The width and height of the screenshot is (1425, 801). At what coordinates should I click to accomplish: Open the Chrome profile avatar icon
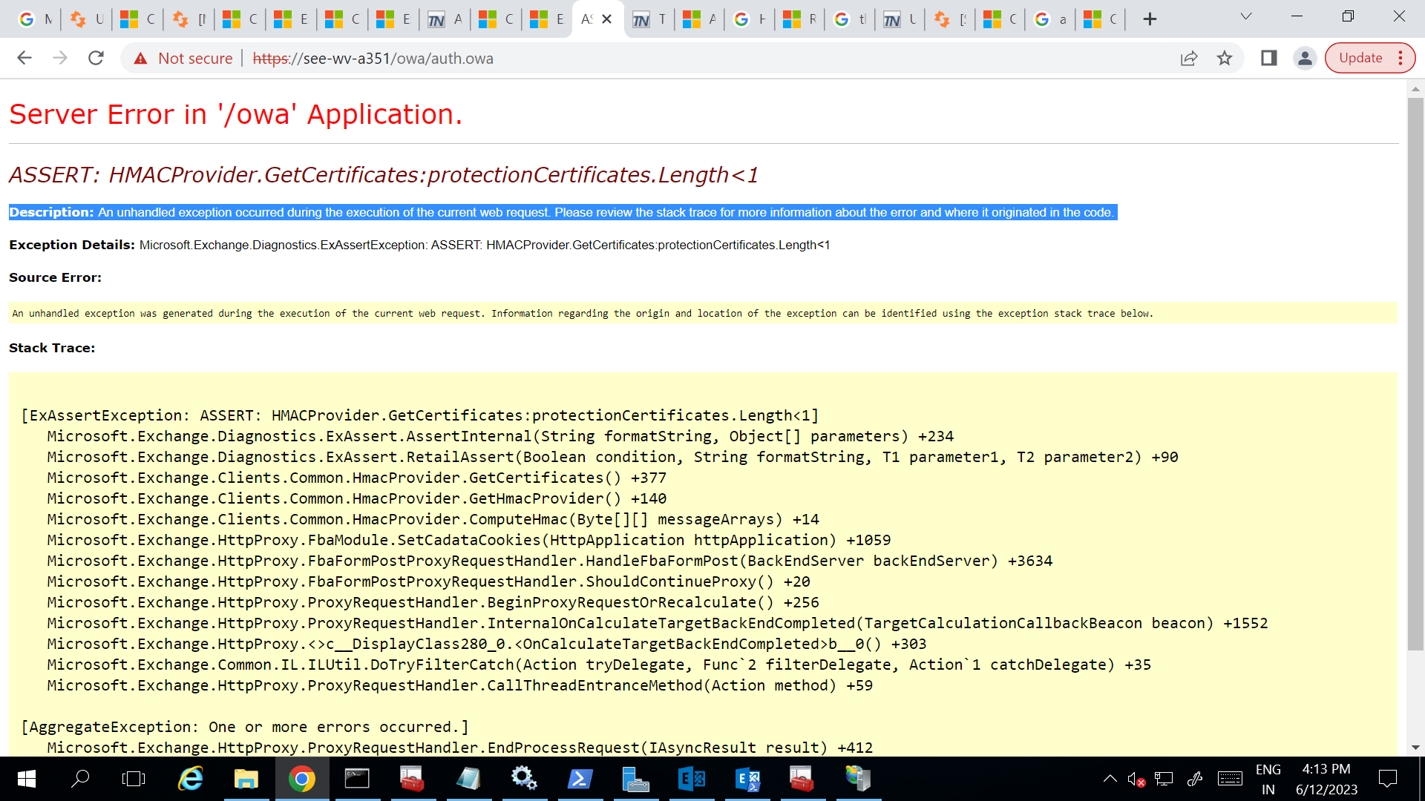tap(1304, 58)
